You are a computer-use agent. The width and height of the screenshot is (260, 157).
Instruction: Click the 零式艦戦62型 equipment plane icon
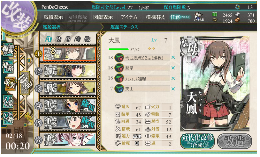pos(119,58)
